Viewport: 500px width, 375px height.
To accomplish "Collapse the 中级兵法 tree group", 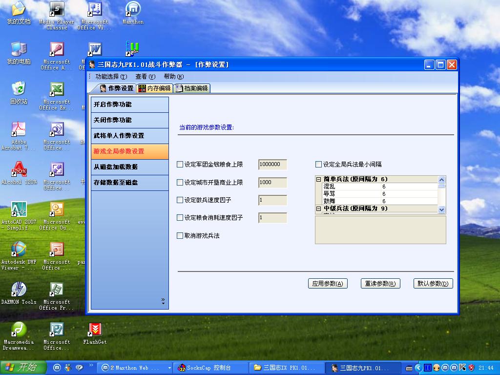I will point(319,208).
